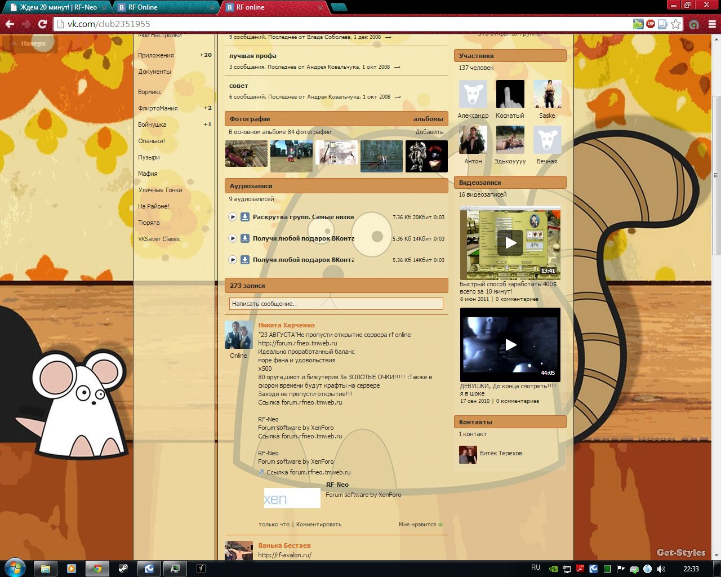Play the ДЕВУШКИ, До конца смотреть video
This screenshot has width=721, height=577.
tap(510, 345)
